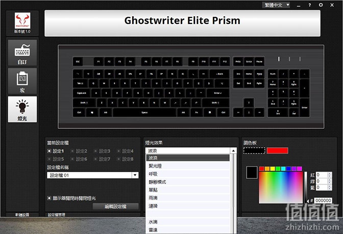Image resolution: width=343 pixels, height=234 pixels.
Task: Pick the magenta preset in the color strip
Action: point(300,169)
